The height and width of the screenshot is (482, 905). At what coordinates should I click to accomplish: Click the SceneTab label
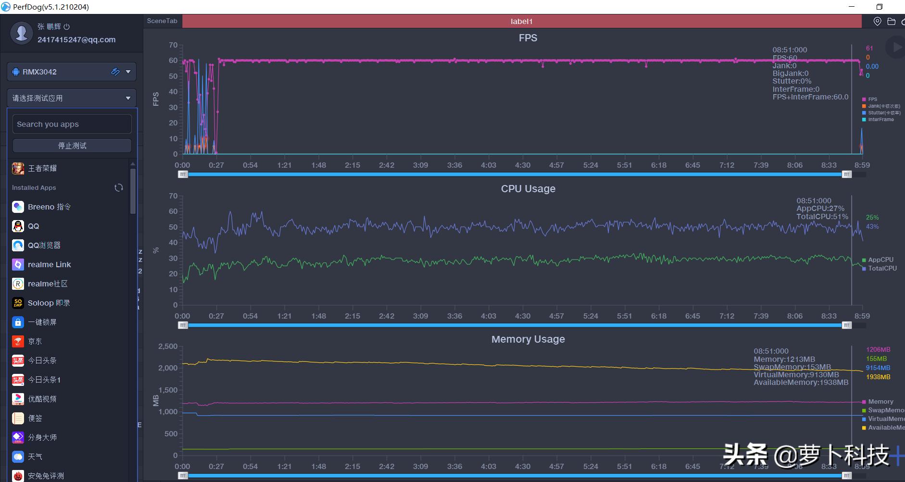[162, 21]
